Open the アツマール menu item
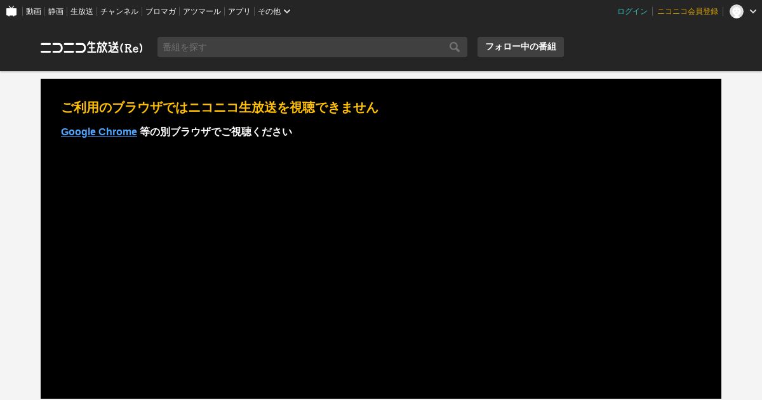The width and height of the screenshot is (762, 400). point(202,11)
